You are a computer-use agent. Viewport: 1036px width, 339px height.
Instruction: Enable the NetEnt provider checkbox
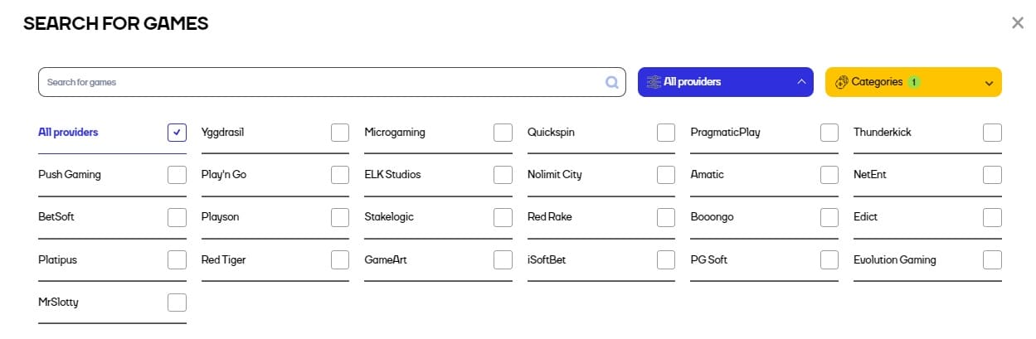992,175
